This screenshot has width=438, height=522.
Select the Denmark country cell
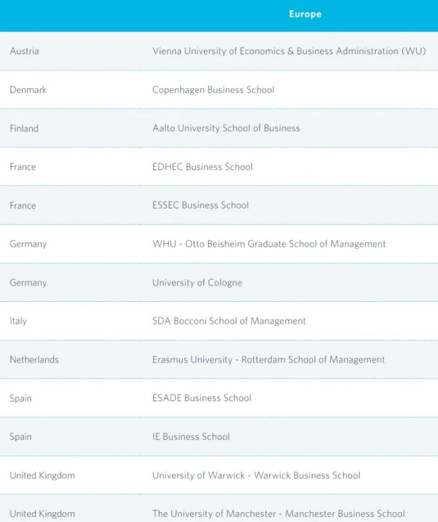click(x=28, y=89)
